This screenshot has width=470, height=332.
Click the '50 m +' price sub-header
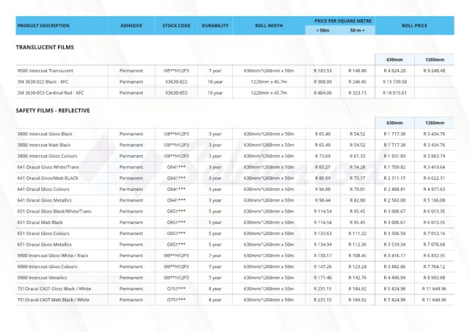pos(358,31)
